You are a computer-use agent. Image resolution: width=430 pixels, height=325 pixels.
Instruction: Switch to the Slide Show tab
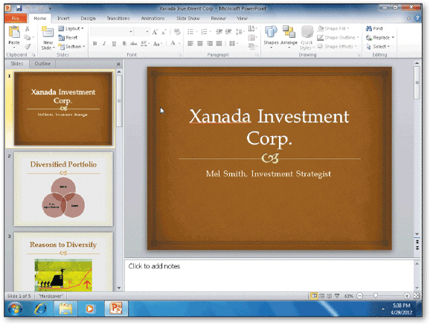(x=188, y=19)
